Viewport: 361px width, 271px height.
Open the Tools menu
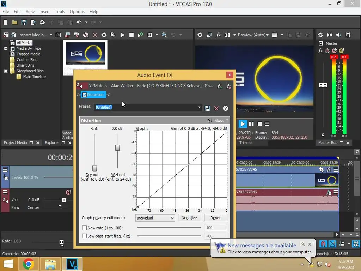pos(60,12)
